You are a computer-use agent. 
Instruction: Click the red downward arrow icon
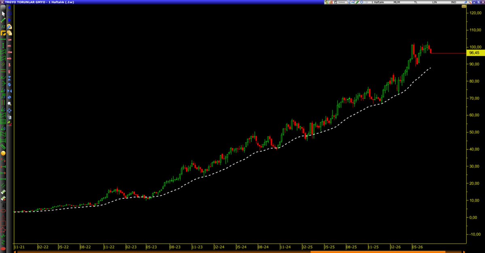click(x=10, y=65)
